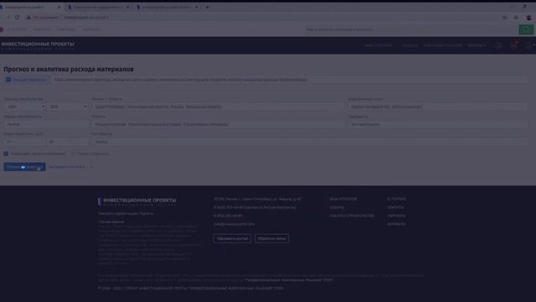Click the ИНВЕСТИЦИОННЫЕ ПРОЕКТЫ header logo
The image size is (536, 302).
pos(38,45)
